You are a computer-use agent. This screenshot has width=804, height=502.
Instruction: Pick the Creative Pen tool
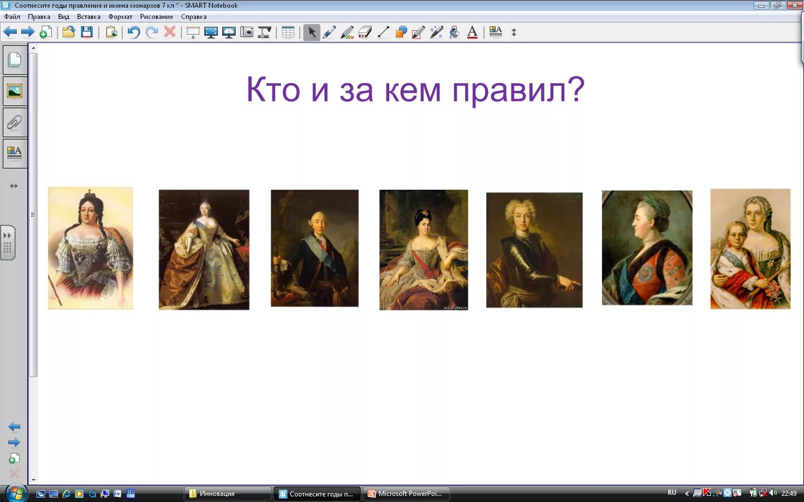pyautogui.click(x=347, y=32)
